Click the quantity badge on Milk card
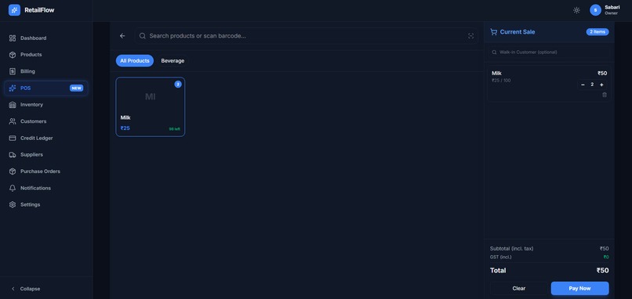Viewport: 632px width, 299px height. (x=178, y=84)
